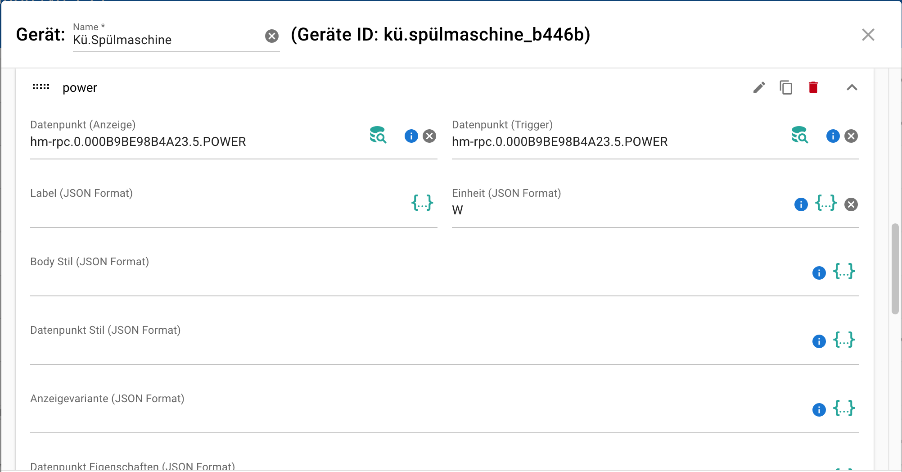The width and height of the screenshot is (902, 472).
Task: Click the Name input Kü.Spülmaschine
Action: point(167,40)
